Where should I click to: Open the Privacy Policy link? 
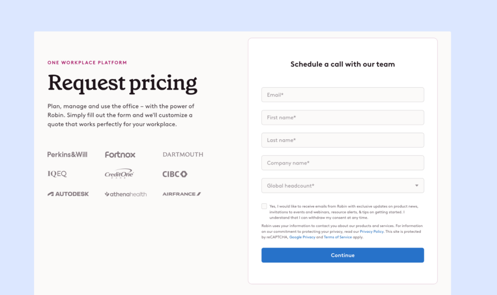point(371,231)
